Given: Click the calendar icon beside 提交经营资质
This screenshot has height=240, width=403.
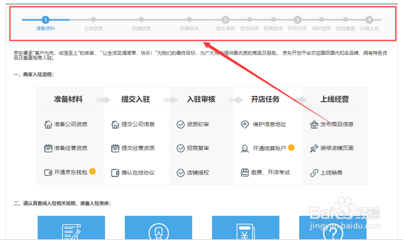Looking at the screenshot, I should (x=115, y=148).
